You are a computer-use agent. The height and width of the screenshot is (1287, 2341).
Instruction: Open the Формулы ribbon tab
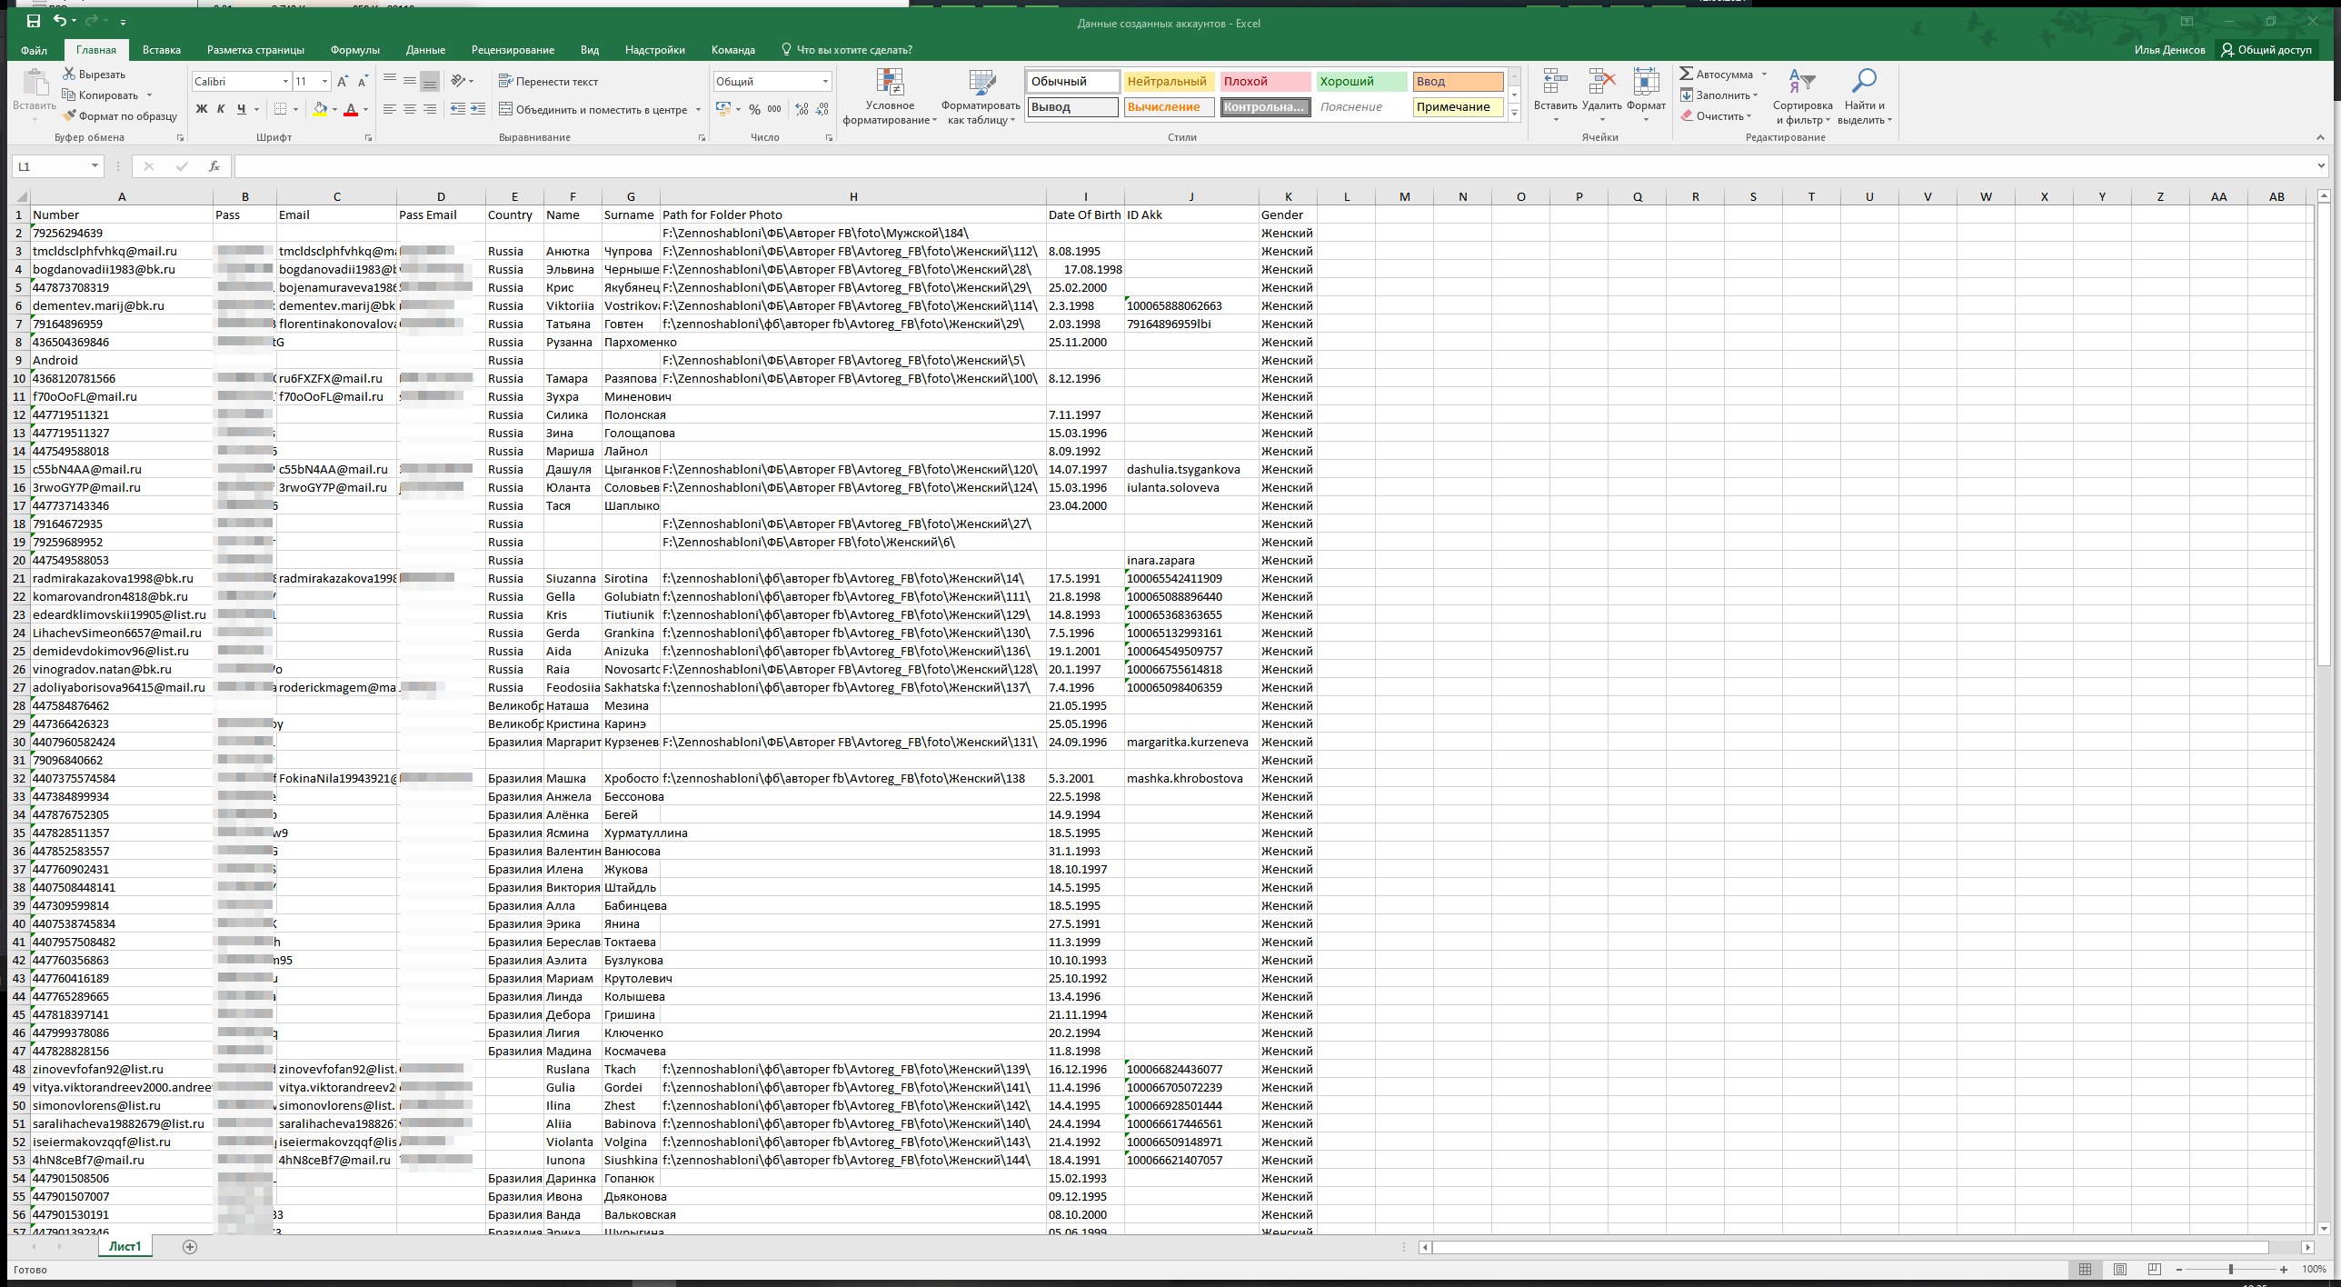[354, 50]
